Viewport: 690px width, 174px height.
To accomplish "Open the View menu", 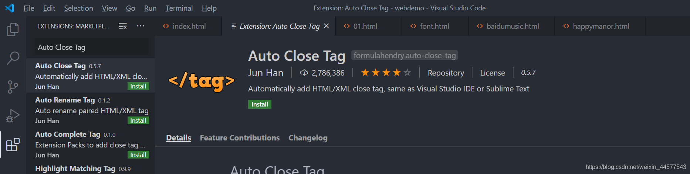I will (x=109, y=8).
